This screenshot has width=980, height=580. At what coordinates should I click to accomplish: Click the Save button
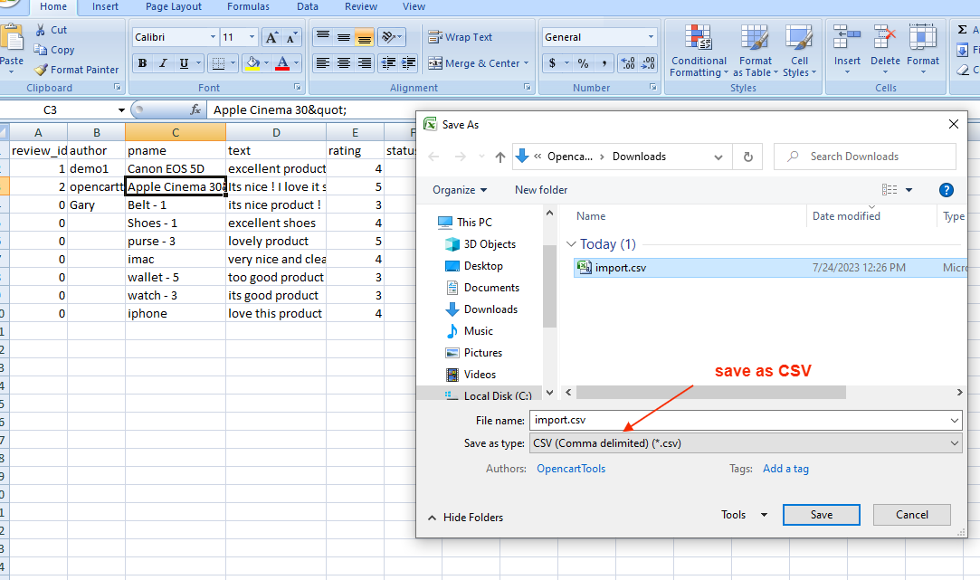pos(822,515)
